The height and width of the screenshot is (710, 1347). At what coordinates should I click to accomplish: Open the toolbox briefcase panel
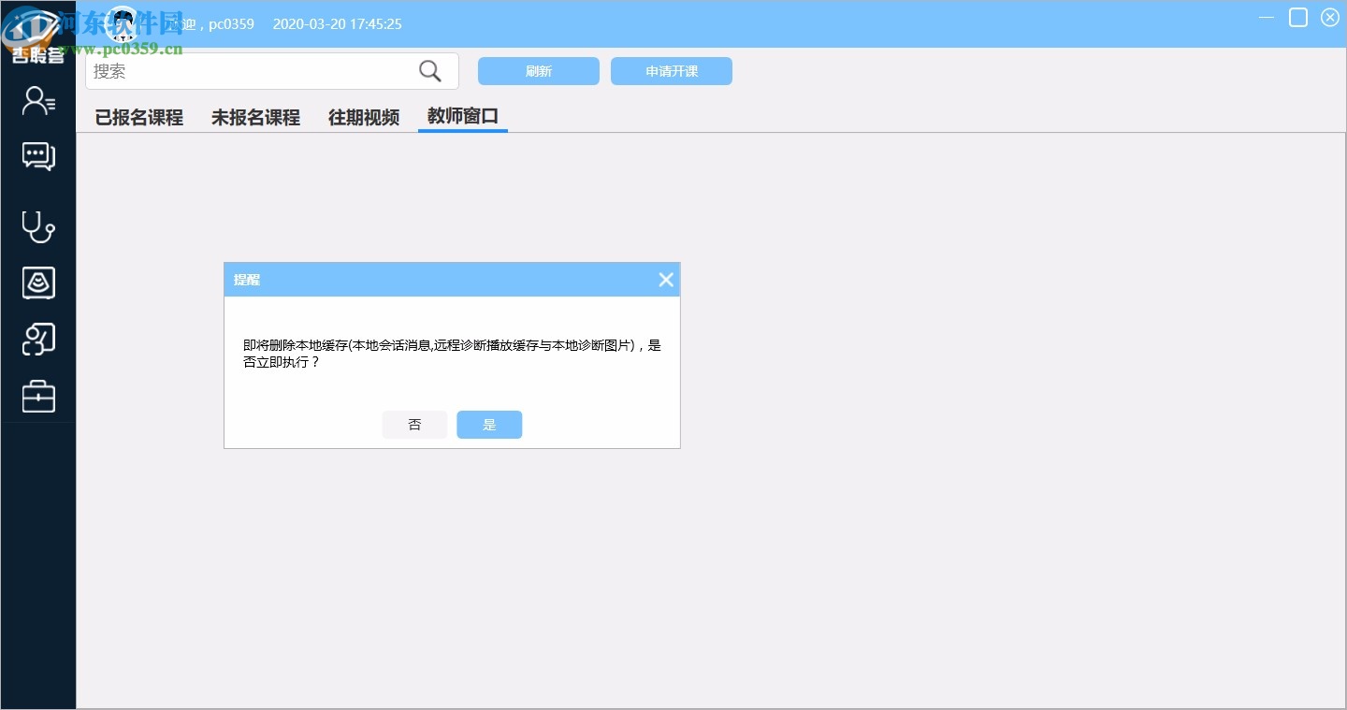[37, 396]
